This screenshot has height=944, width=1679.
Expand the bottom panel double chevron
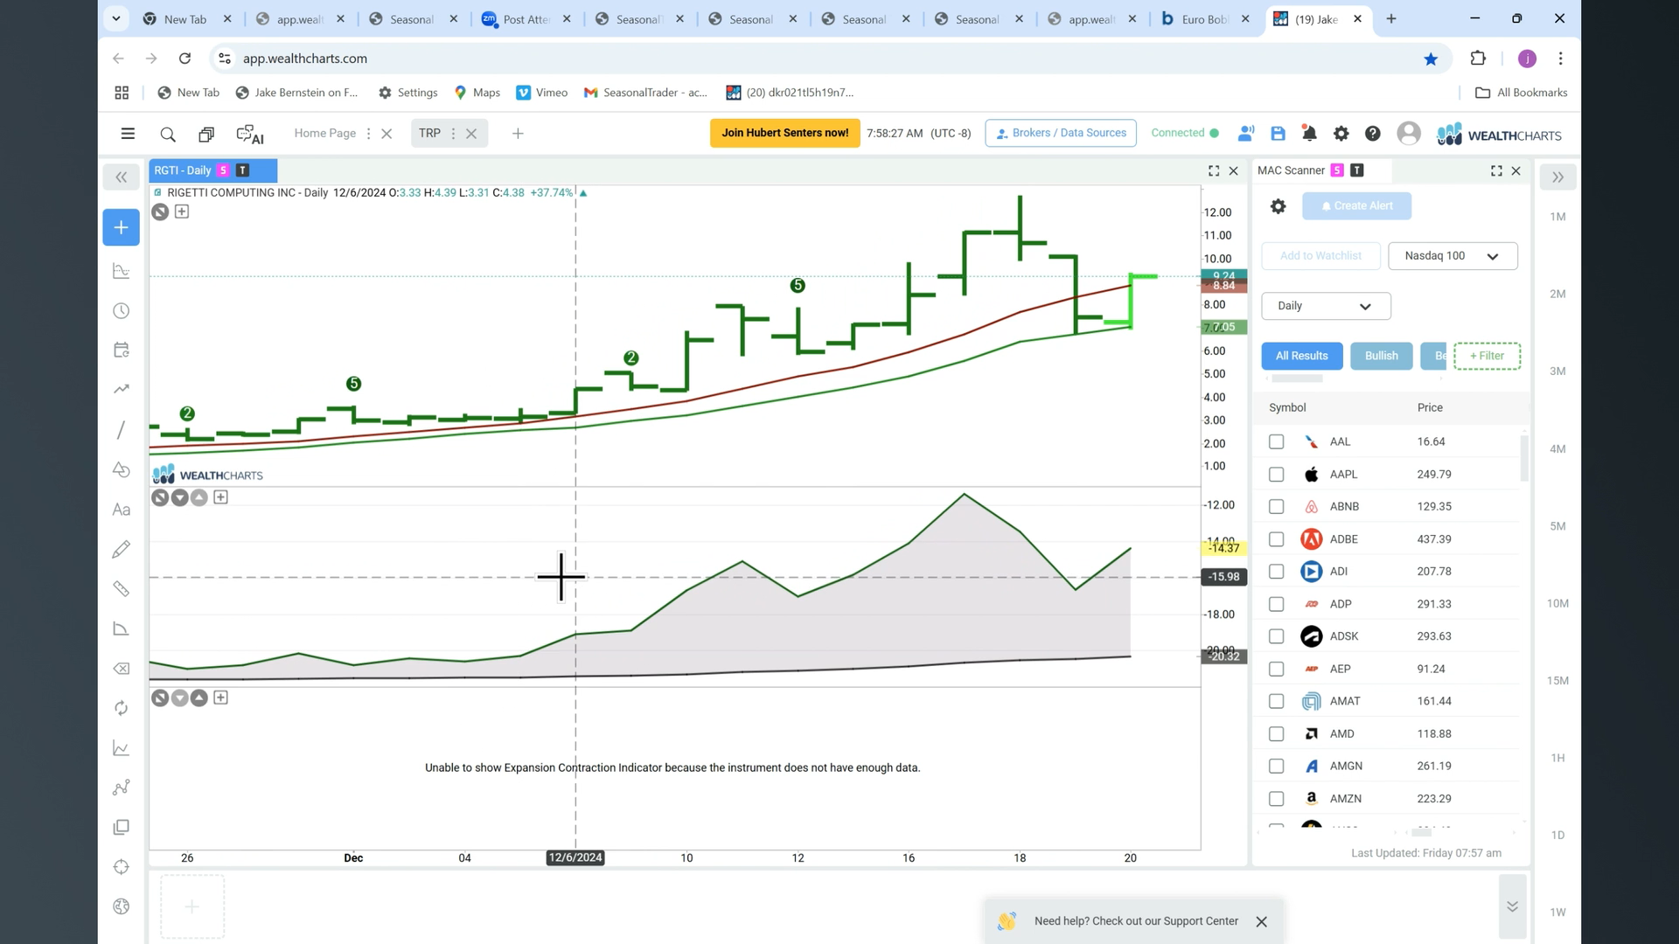[x=1512, y=906]
